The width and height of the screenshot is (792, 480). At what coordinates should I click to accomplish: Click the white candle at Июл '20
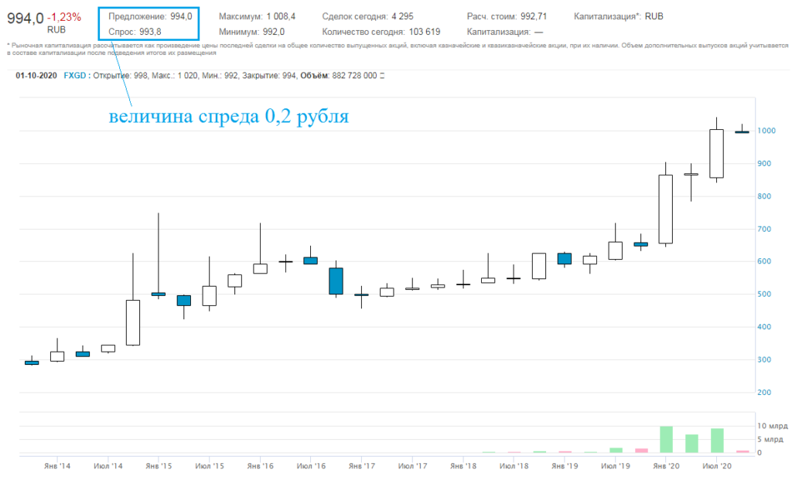coord(716,153)
